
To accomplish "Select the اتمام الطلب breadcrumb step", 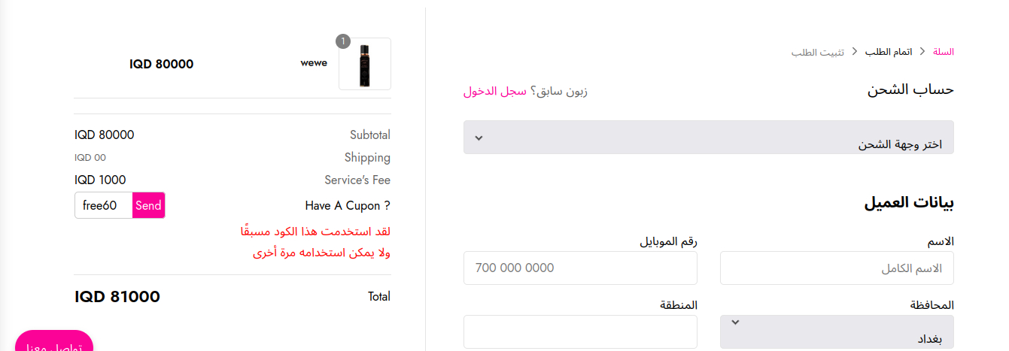I will [x=889, y=52].
